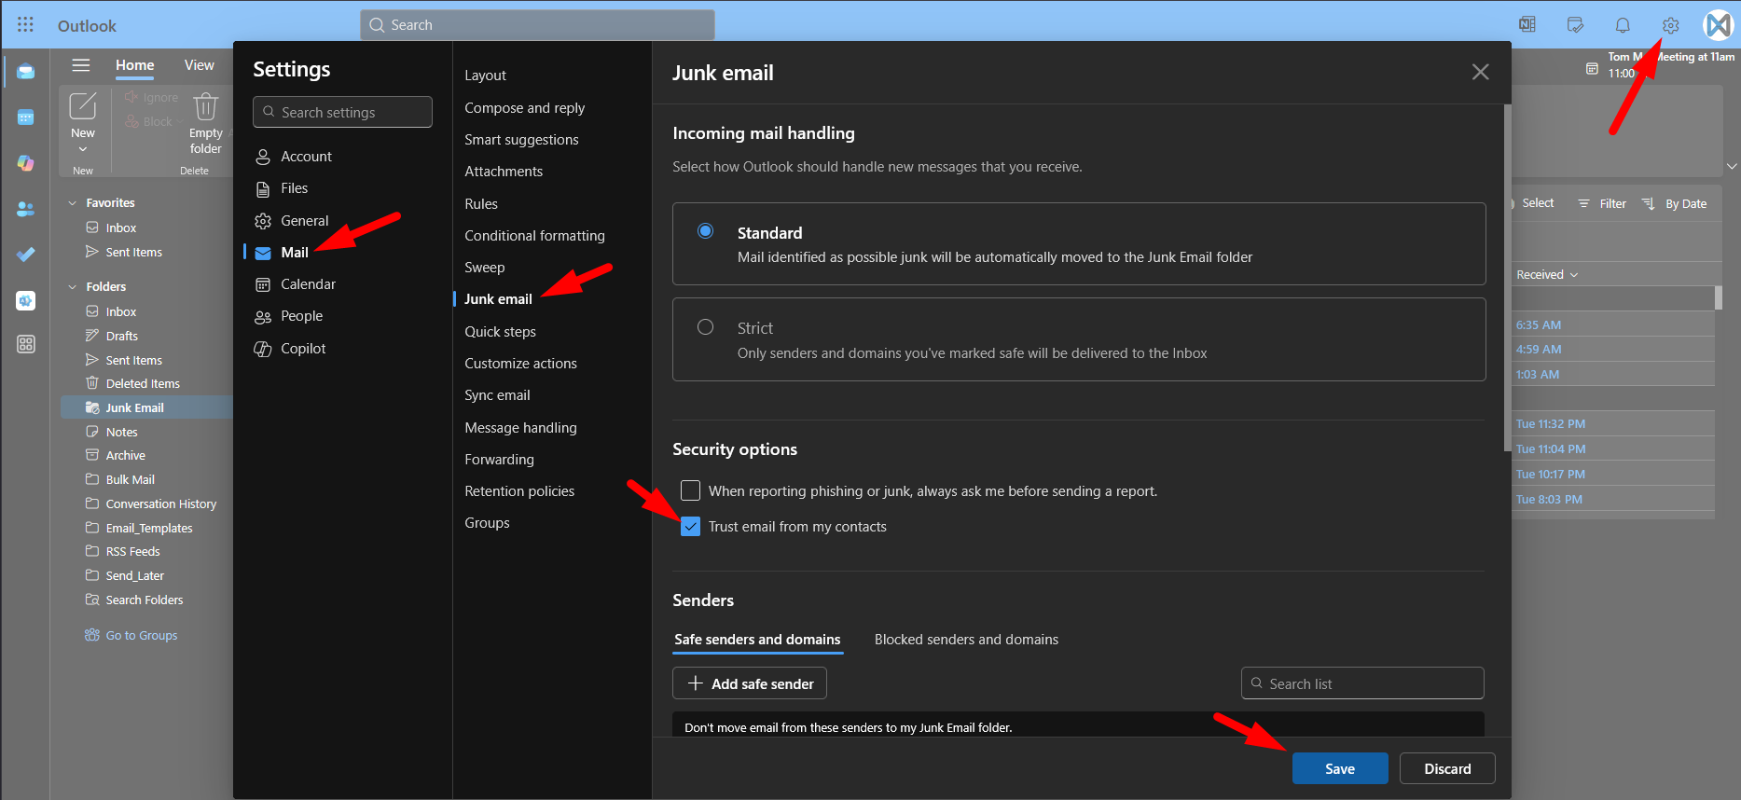Open More apps grid icon in rail
This screenshot has width=1741, height=800.
coord(26,345)
